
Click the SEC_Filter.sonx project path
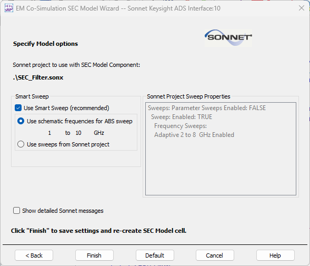(x=38, y=77)
